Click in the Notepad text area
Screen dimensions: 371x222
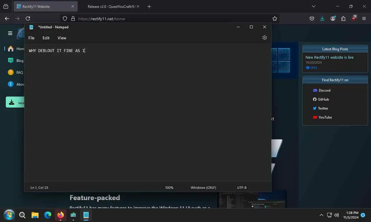(148, 113)
